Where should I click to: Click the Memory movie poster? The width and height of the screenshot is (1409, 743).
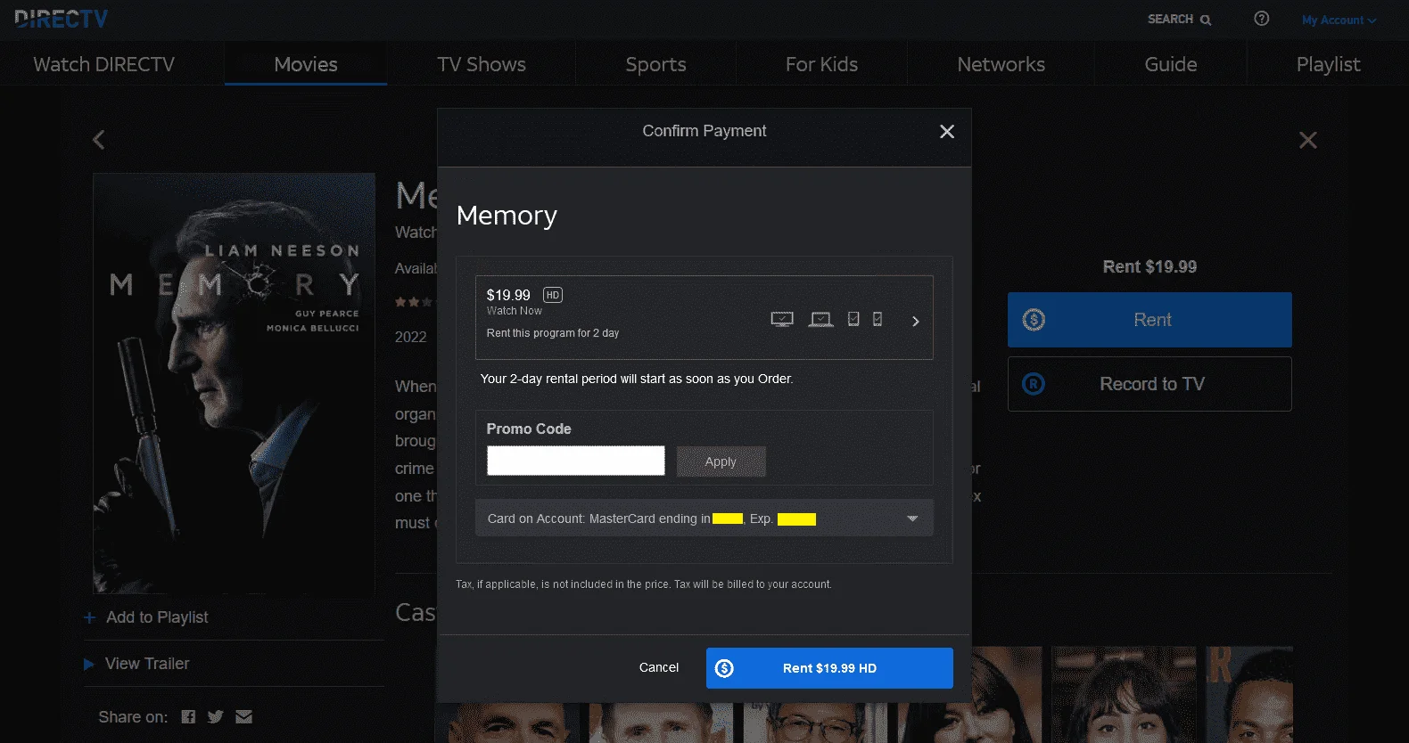point(235,383)
